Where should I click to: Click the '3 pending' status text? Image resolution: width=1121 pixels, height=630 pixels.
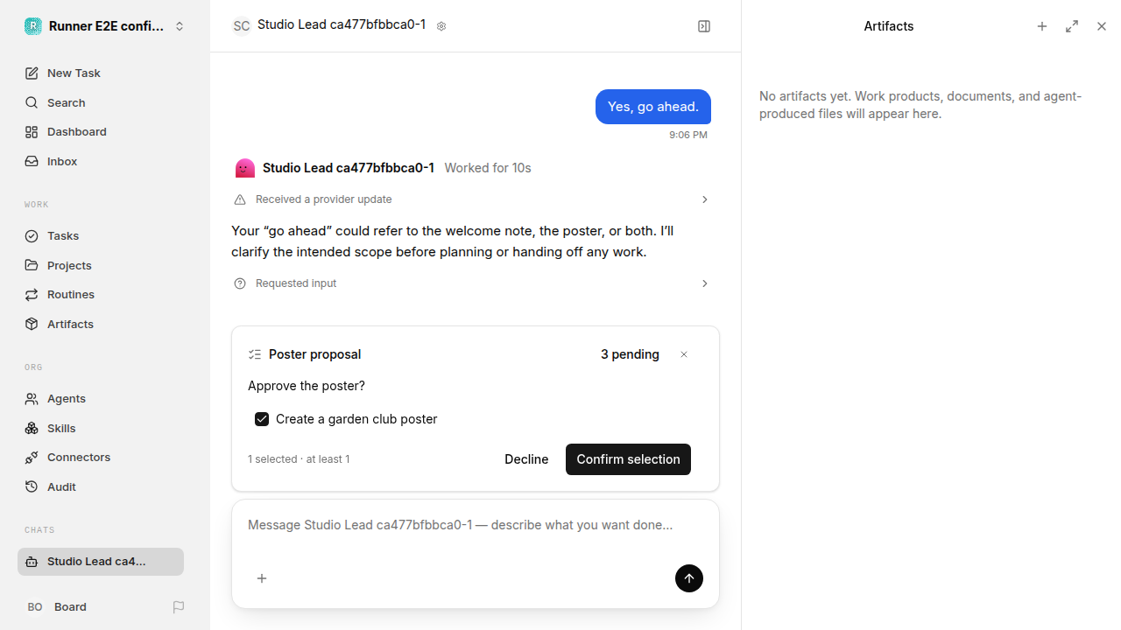coord(630,354)
